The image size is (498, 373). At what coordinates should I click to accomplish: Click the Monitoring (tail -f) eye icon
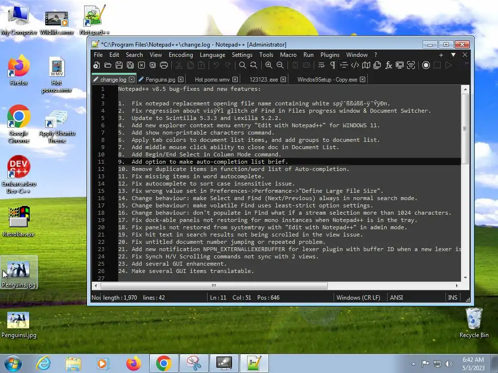pos(411,66)
